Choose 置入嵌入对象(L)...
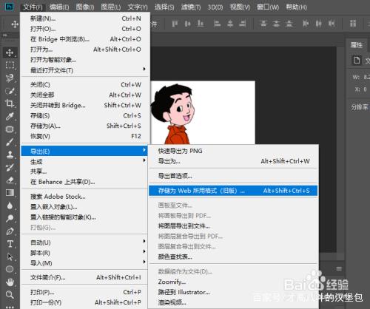Image resolution: width=370 pixels, height=309 pixels. pyautogui.click(x=85, y=207)
